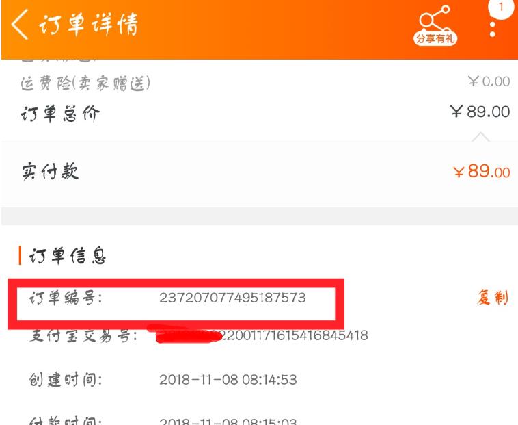Tap the 订单详情 page title
Screen dimensions: 518x425
tap(89, 24)
